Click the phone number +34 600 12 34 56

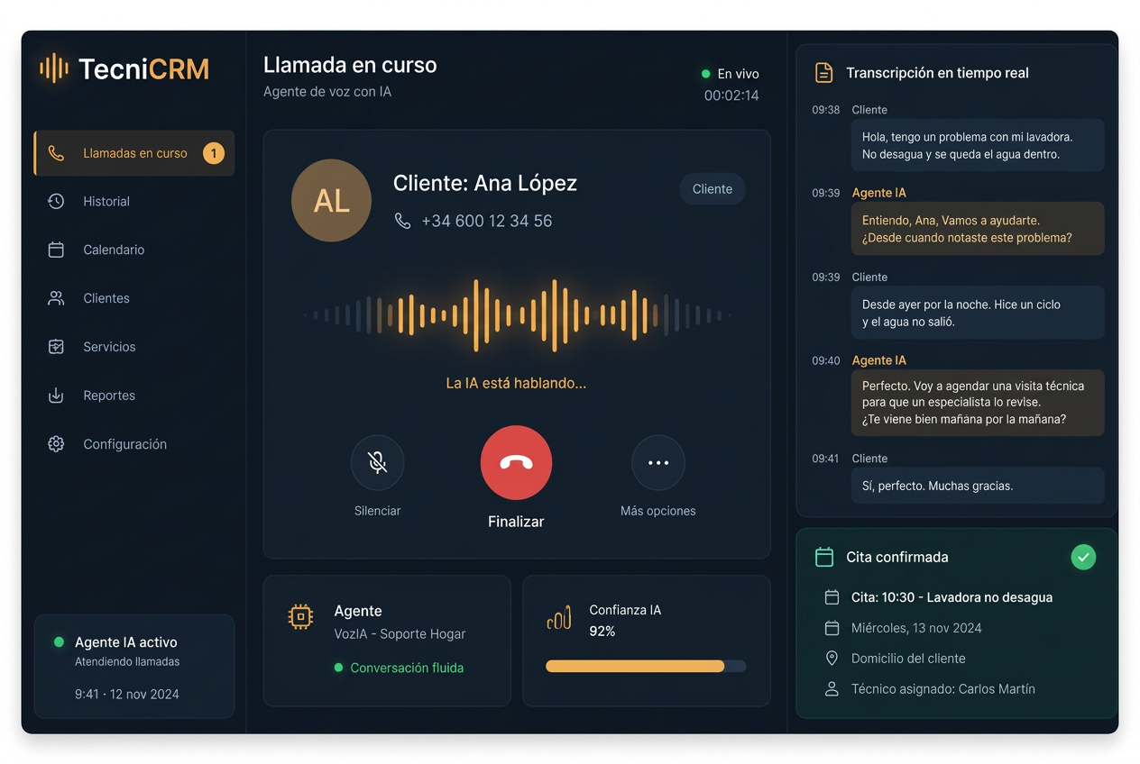pos(487,221)
